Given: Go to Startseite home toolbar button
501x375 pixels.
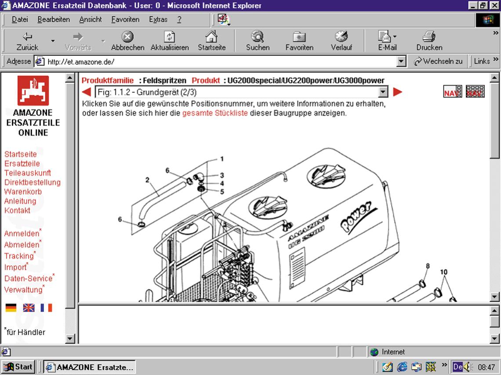Looking at the screenshot, I should coord(211,41).
